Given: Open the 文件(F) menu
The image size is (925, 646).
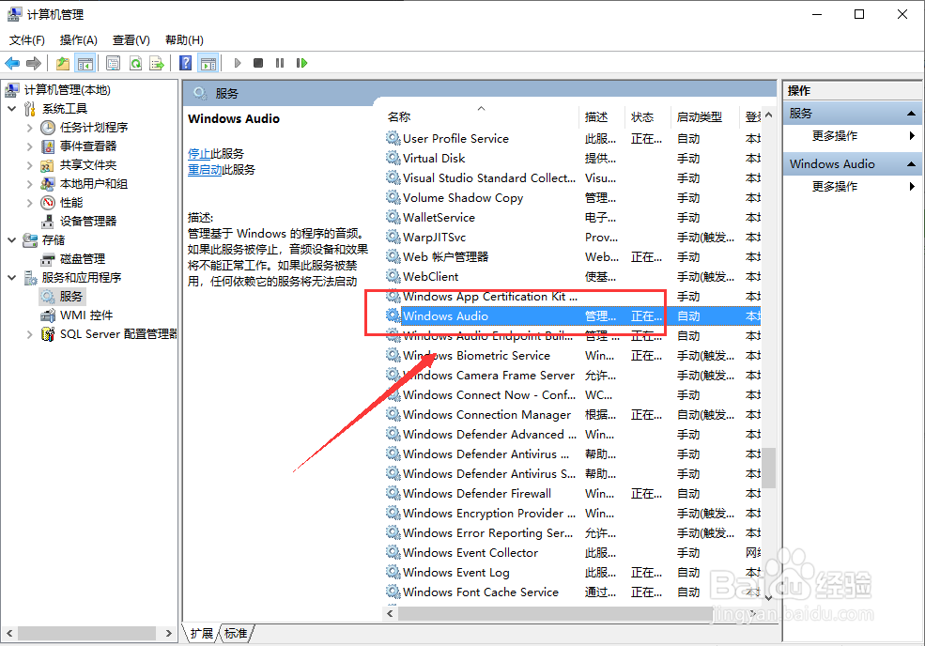Looking at the screenshot, I should point(27,40).
